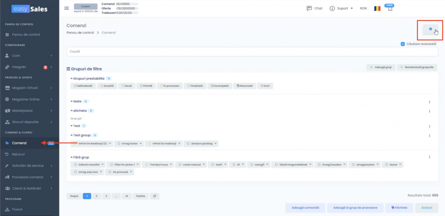Select the Finalizată preset filter
Image resolution: width=445 pixels, height=216 pixels.
[x=195, y=86]
